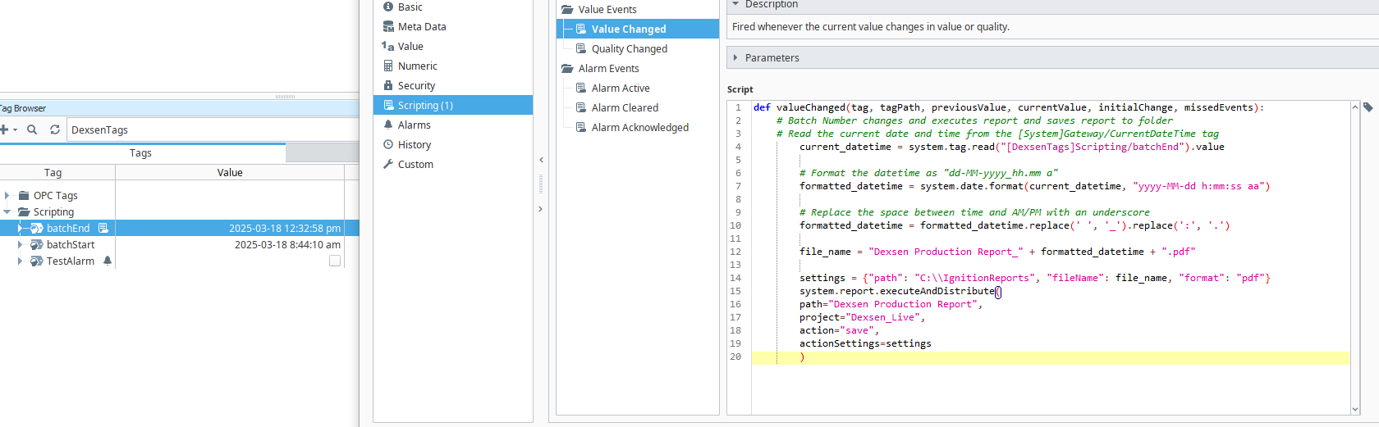Viewport: 1379px width, 427px height.
Task: Click line number 10 in the gutter
Action: click(x=735, y=225)
